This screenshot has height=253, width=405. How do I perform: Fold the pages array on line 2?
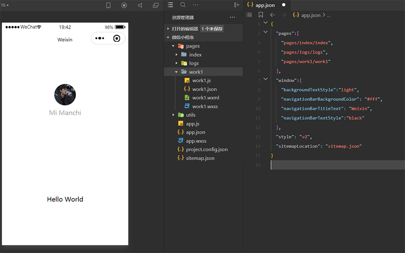click(x=265, y=32)
